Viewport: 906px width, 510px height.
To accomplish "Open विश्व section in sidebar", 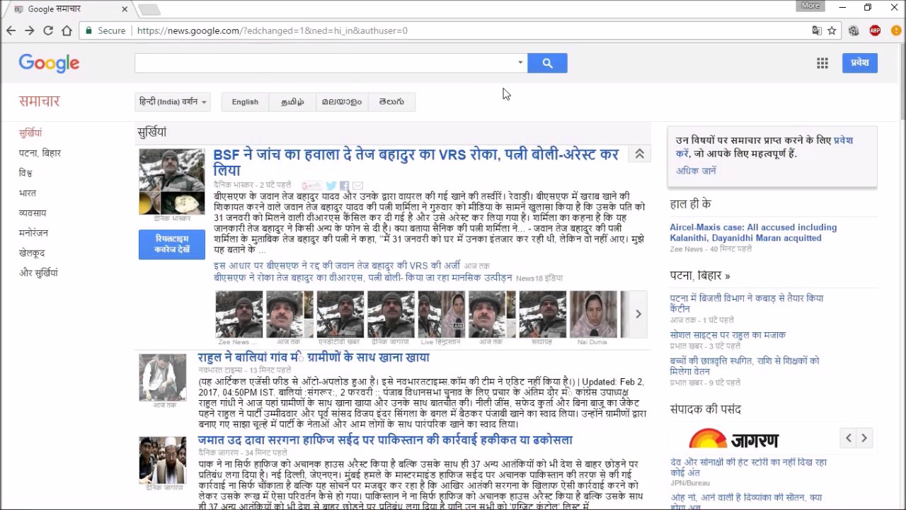I will (25, 173).
